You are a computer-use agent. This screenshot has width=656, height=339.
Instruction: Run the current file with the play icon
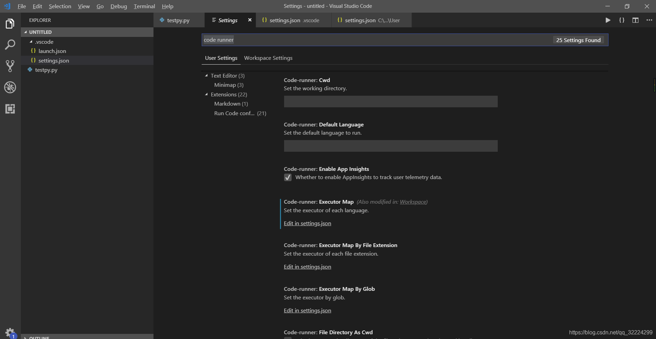[x=607, y=20]
